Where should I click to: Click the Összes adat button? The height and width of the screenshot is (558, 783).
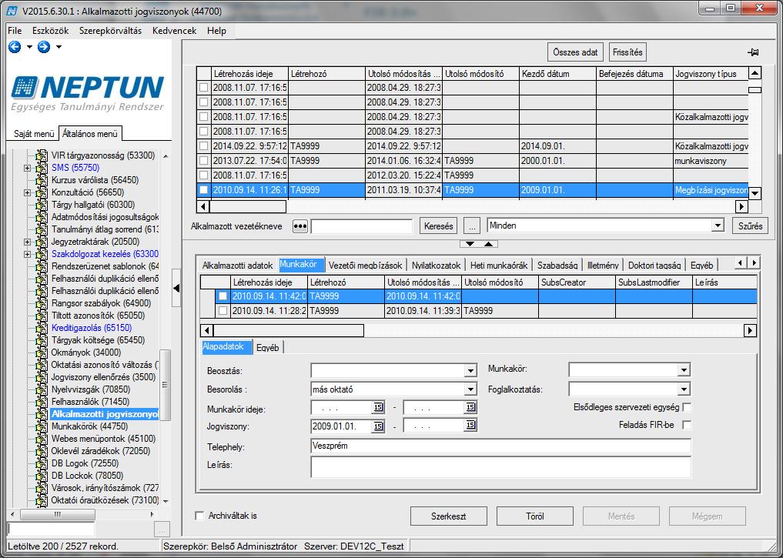pos(575,52)
